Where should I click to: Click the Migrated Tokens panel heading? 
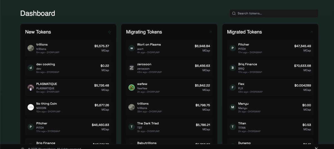pyautogui.click(x=244, y=32)
